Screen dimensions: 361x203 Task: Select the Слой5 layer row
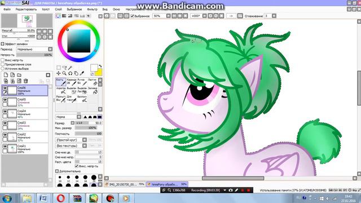(x=25, y=102)
